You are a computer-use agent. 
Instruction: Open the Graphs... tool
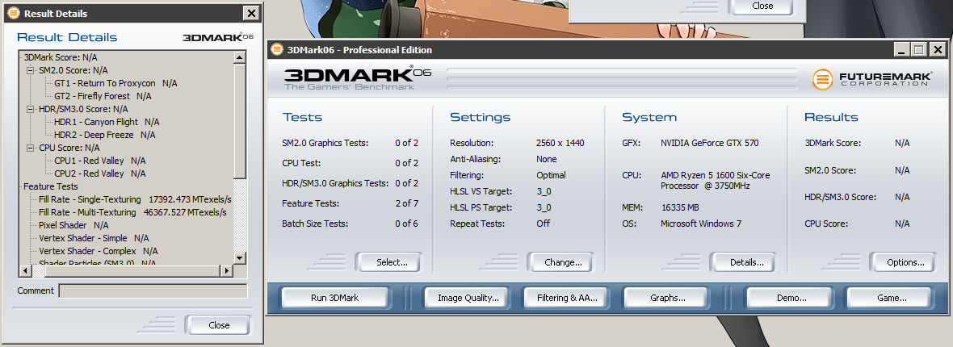667,298
